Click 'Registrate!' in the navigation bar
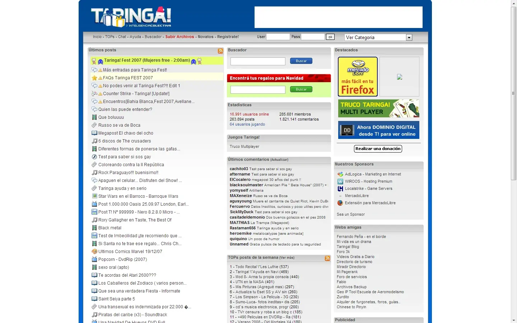The width and height of the screenshot is (517, 323). pos(228,37)
